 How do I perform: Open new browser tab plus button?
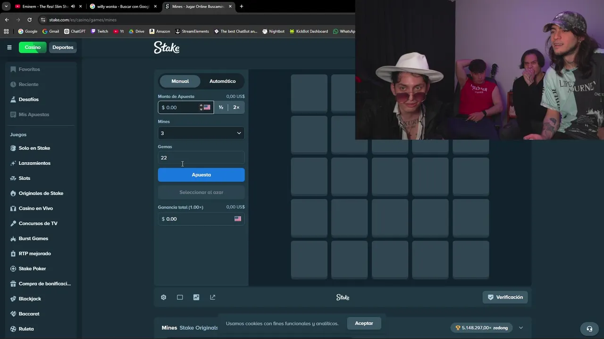241,7
